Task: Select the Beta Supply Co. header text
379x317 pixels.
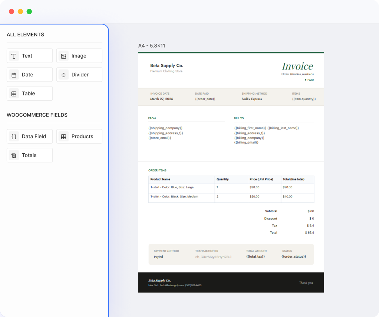Action: [167, 66]
